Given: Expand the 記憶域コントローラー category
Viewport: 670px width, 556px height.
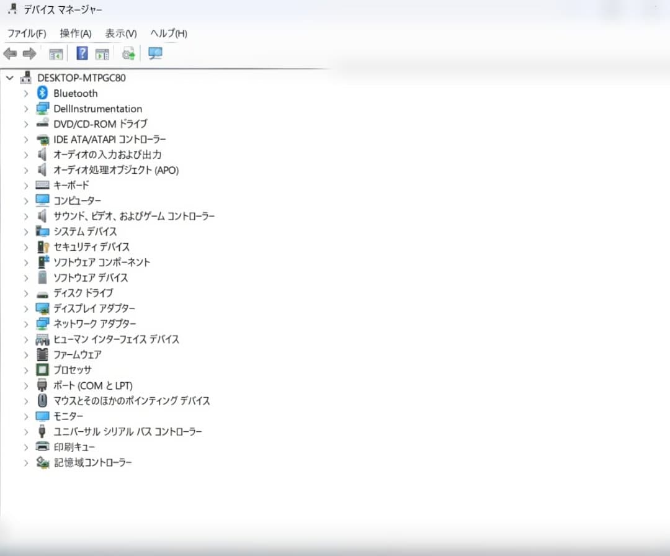Looking at the screenshot, I should point(26,462).
